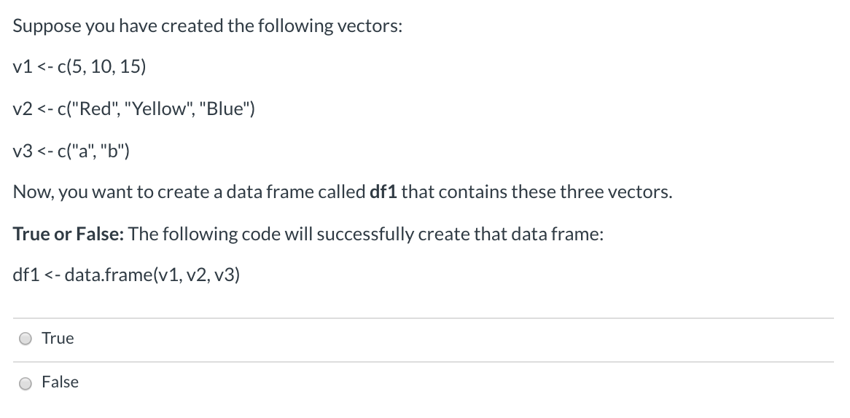Click the v2 vector assignment line
This screenshot has width=850, height=418.
pyautogui.click(x=134, y=109)
